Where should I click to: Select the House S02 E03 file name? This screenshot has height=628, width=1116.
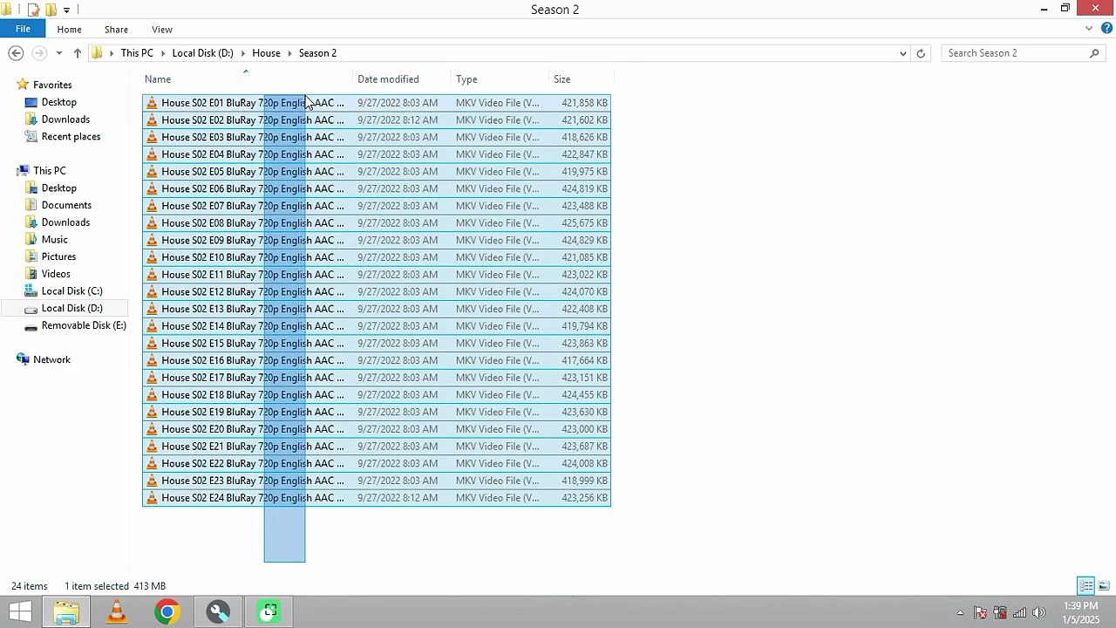pyautogui.click(x=253, y=137)
